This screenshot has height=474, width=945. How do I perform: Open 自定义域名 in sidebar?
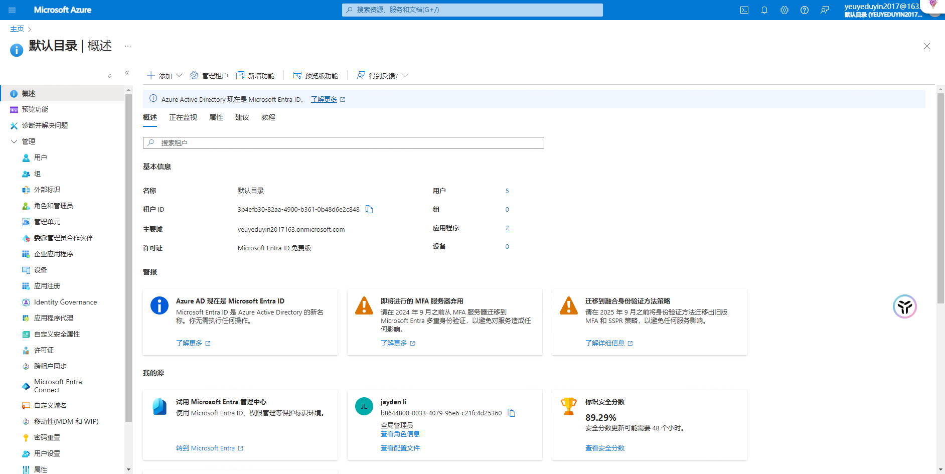point(50,405)
